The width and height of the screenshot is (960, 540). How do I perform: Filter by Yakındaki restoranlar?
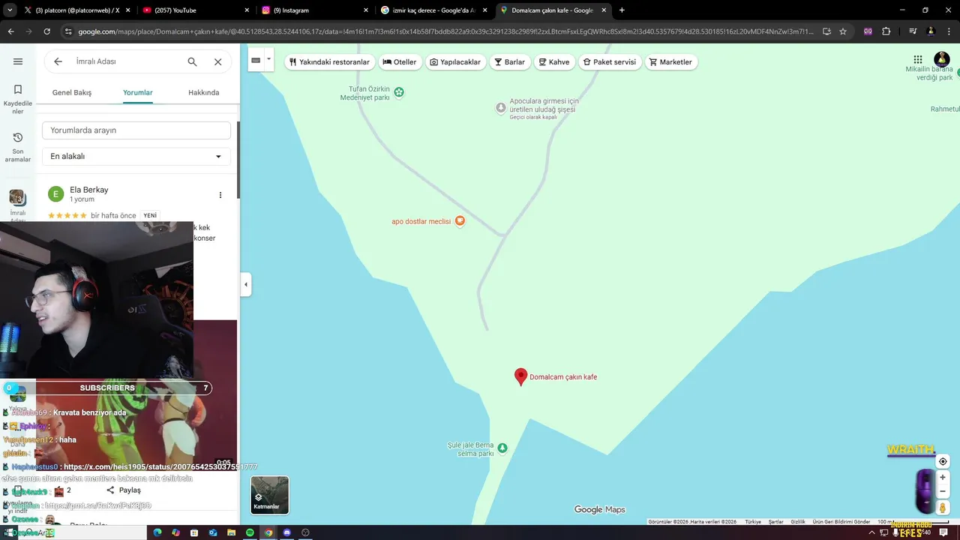329,61
